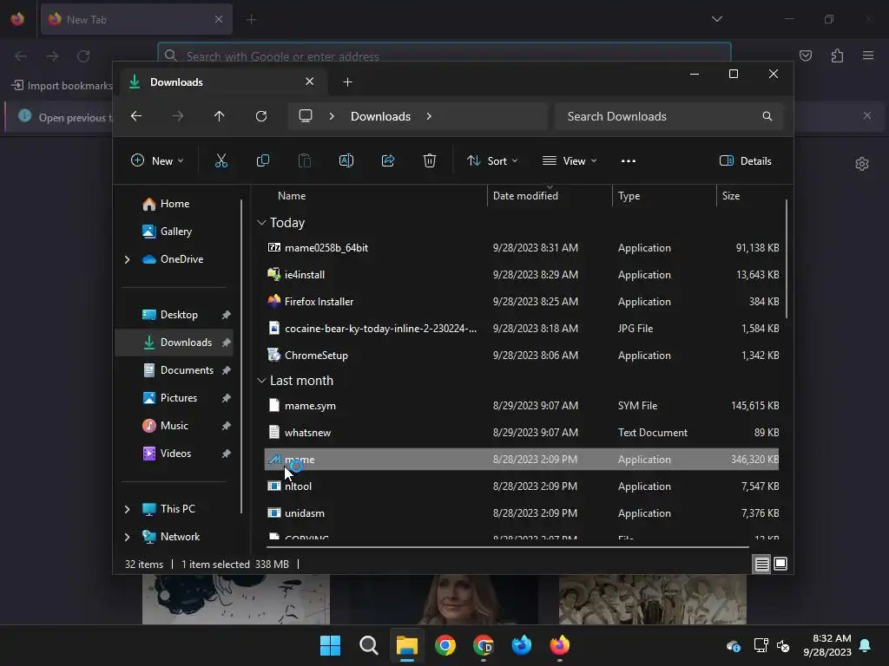
Task: Switch to details list view icon in status bar
Action: [x=762, y=564]
